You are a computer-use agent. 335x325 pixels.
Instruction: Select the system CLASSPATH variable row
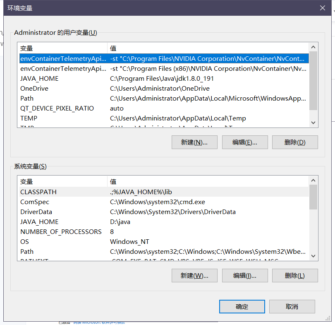tap(164, 192)
